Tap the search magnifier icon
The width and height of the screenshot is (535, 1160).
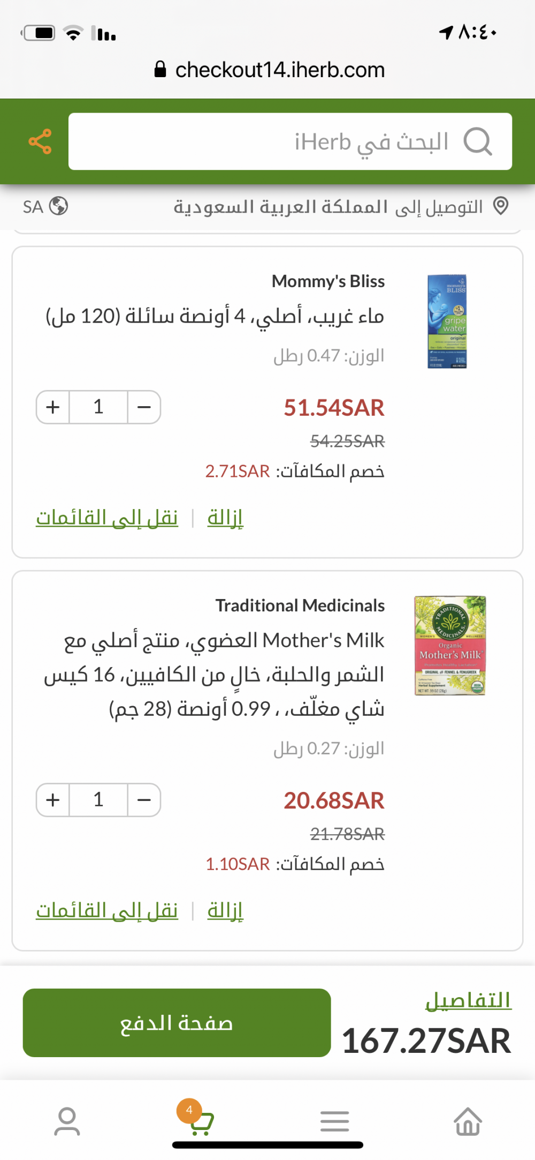(x=477, y=141)
